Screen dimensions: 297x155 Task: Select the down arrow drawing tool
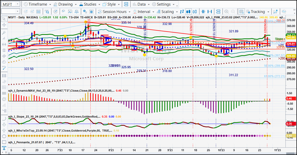pyautogui.click(x=4, y=124)
